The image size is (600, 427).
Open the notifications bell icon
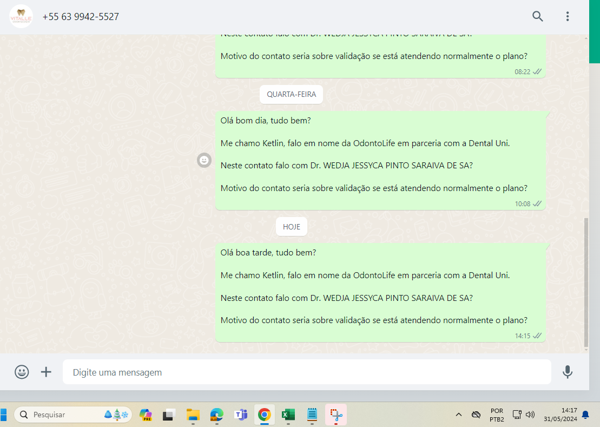coord(585,415)
